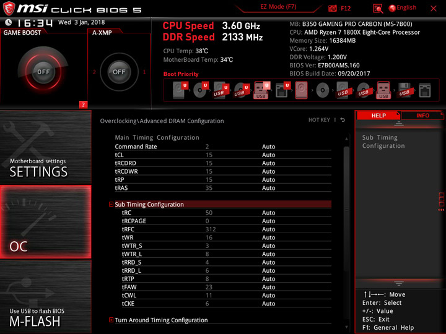
Task: Edit tRRD_L Auto value field
Action: pos(268,270)
